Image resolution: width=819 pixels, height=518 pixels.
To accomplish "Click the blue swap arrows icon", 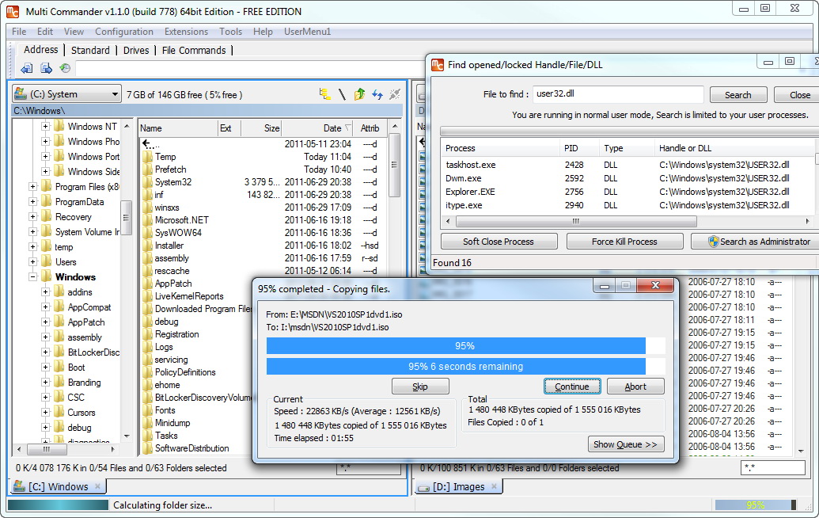I will 377,94.
